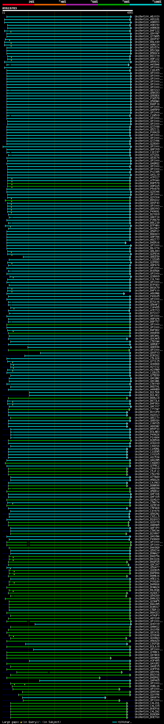Select the UniRef100_Q59GY2 label
The image size is (164, 724).
(x=147, y=62)
